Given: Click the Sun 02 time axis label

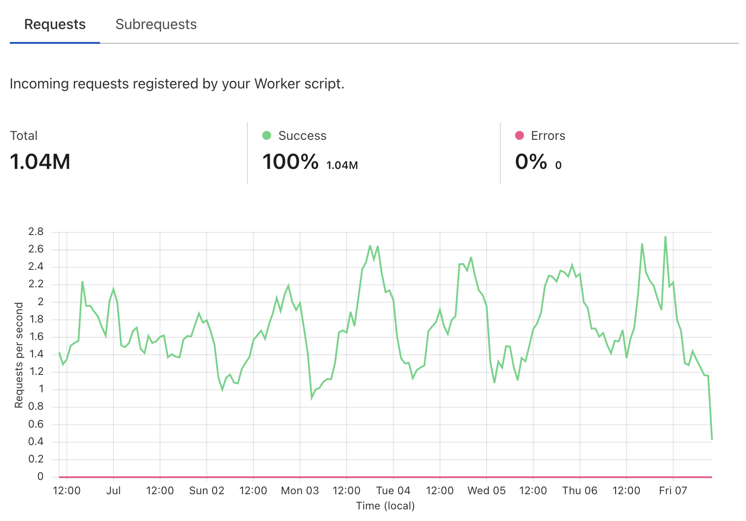Looking at the screenshot, I should (206, 491).
